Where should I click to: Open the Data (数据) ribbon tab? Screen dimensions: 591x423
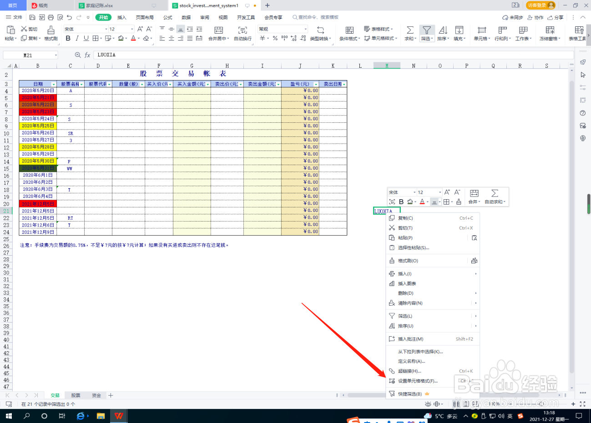(x=186, y=18)
